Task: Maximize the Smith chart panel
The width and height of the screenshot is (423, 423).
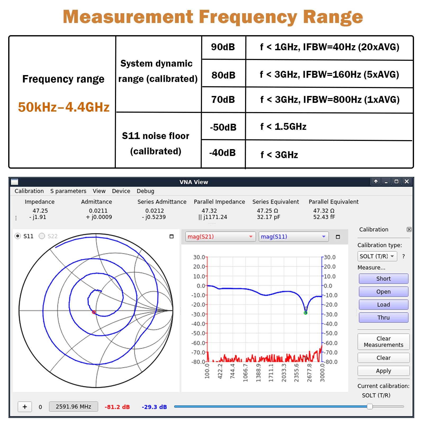Action: click(x=171, y=236)
